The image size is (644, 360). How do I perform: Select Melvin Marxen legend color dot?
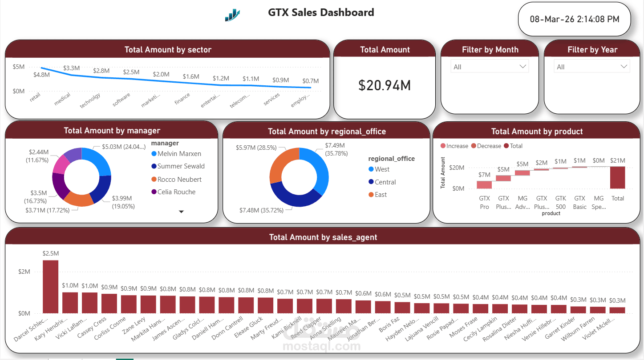154,154
